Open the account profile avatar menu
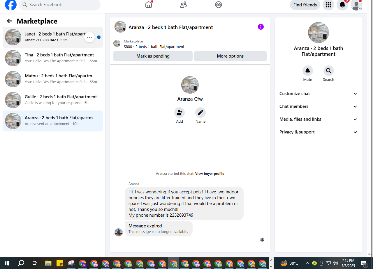The image size is (373, 269). tap(356, 5)
